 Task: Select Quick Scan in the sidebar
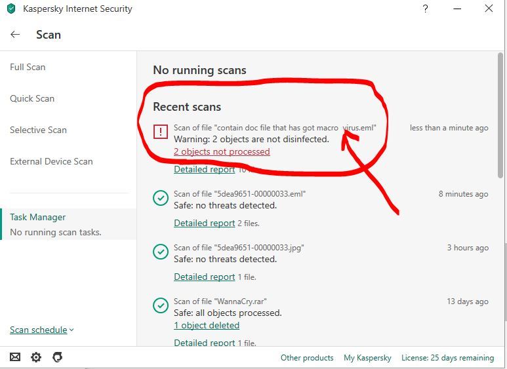tap(32, 98)
